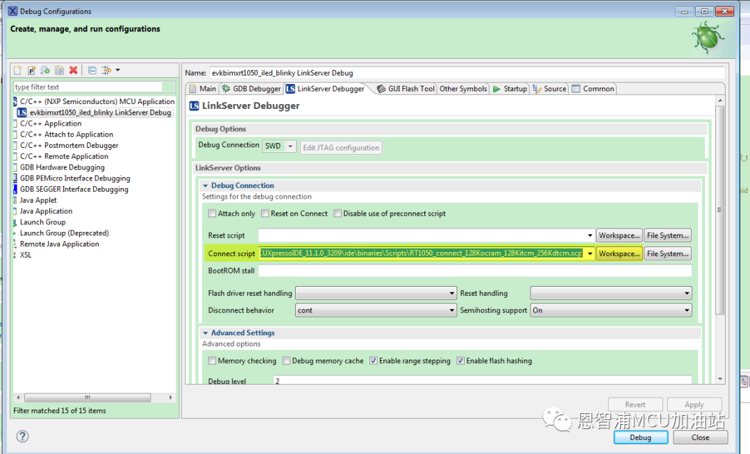The height and width of the screenshot is (454, 750).
Task: Select GDB PEMicro Interface Debugging
Action: [x=75, y=178]
